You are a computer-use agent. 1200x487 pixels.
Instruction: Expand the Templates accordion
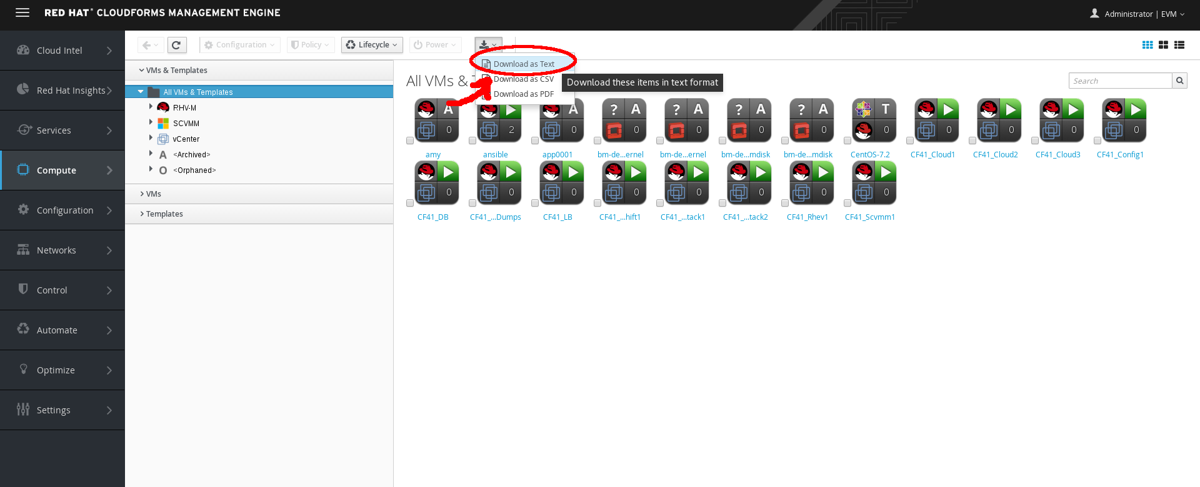click(x=259, y=214)
